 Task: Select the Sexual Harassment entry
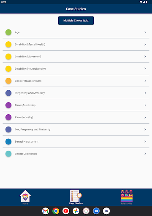(76, 142)
